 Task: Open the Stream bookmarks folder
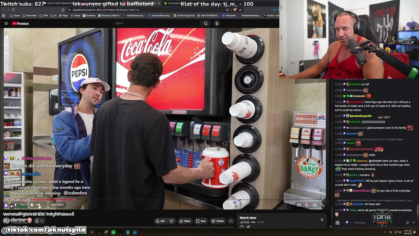15,15
